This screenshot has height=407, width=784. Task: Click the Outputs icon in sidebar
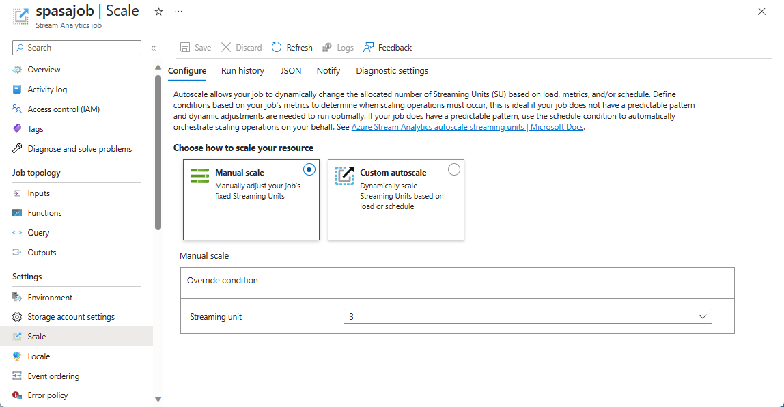(17, 253)
